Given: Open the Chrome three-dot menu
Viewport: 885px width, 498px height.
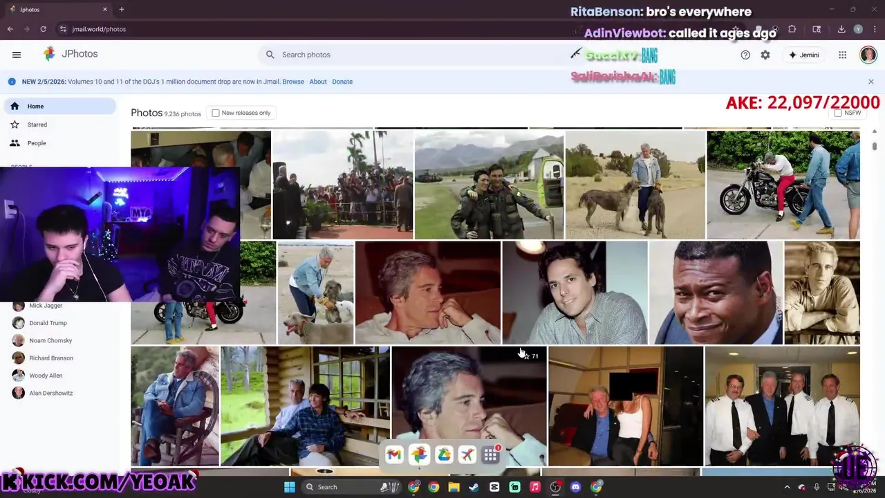Looking at the screenshot, I should point(875,29).
